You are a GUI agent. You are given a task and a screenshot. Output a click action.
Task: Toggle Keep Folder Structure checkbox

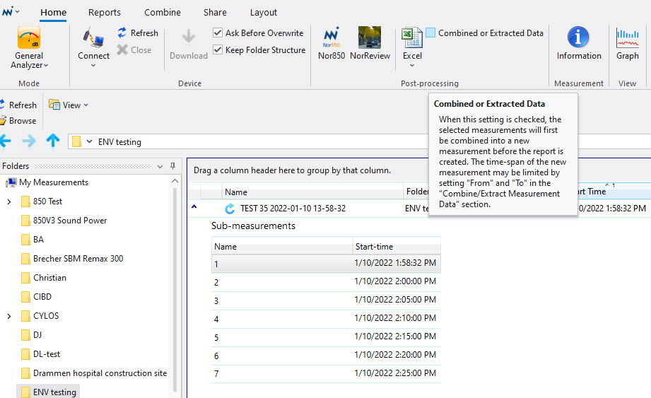coord(218,50)
